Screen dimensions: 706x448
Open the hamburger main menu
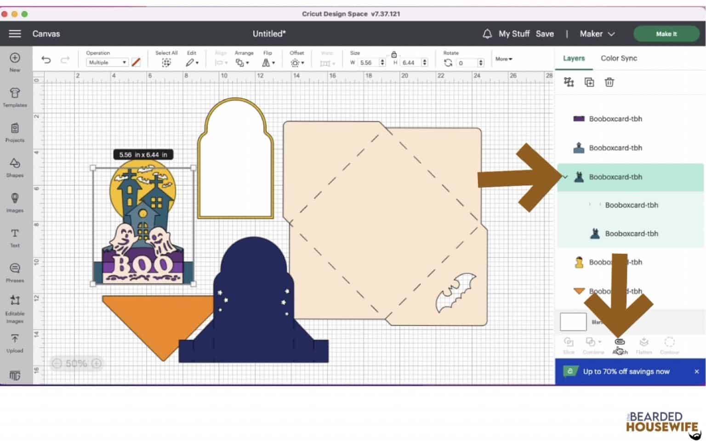pyautogui.click(x=15, y=34)
